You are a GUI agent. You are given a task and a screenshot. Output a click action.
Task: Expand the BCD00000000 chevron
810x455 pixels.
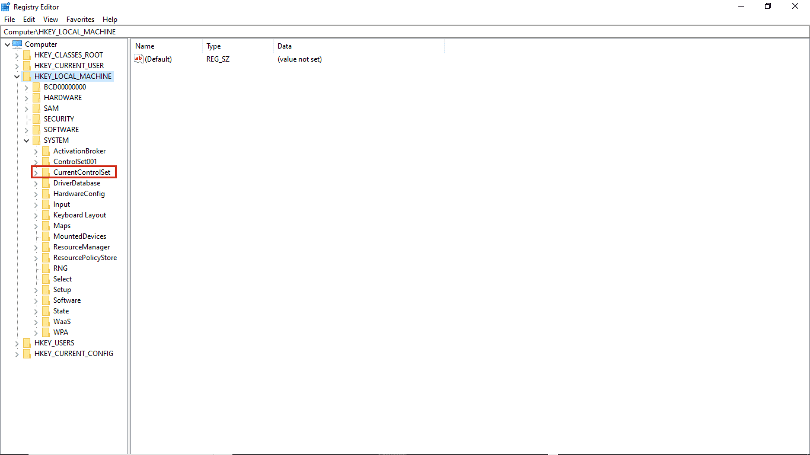pos(26,87)
